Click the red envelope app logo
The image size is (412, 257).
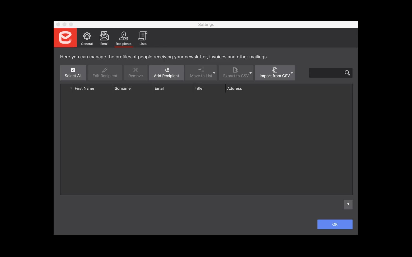click(x=65, y=38)
